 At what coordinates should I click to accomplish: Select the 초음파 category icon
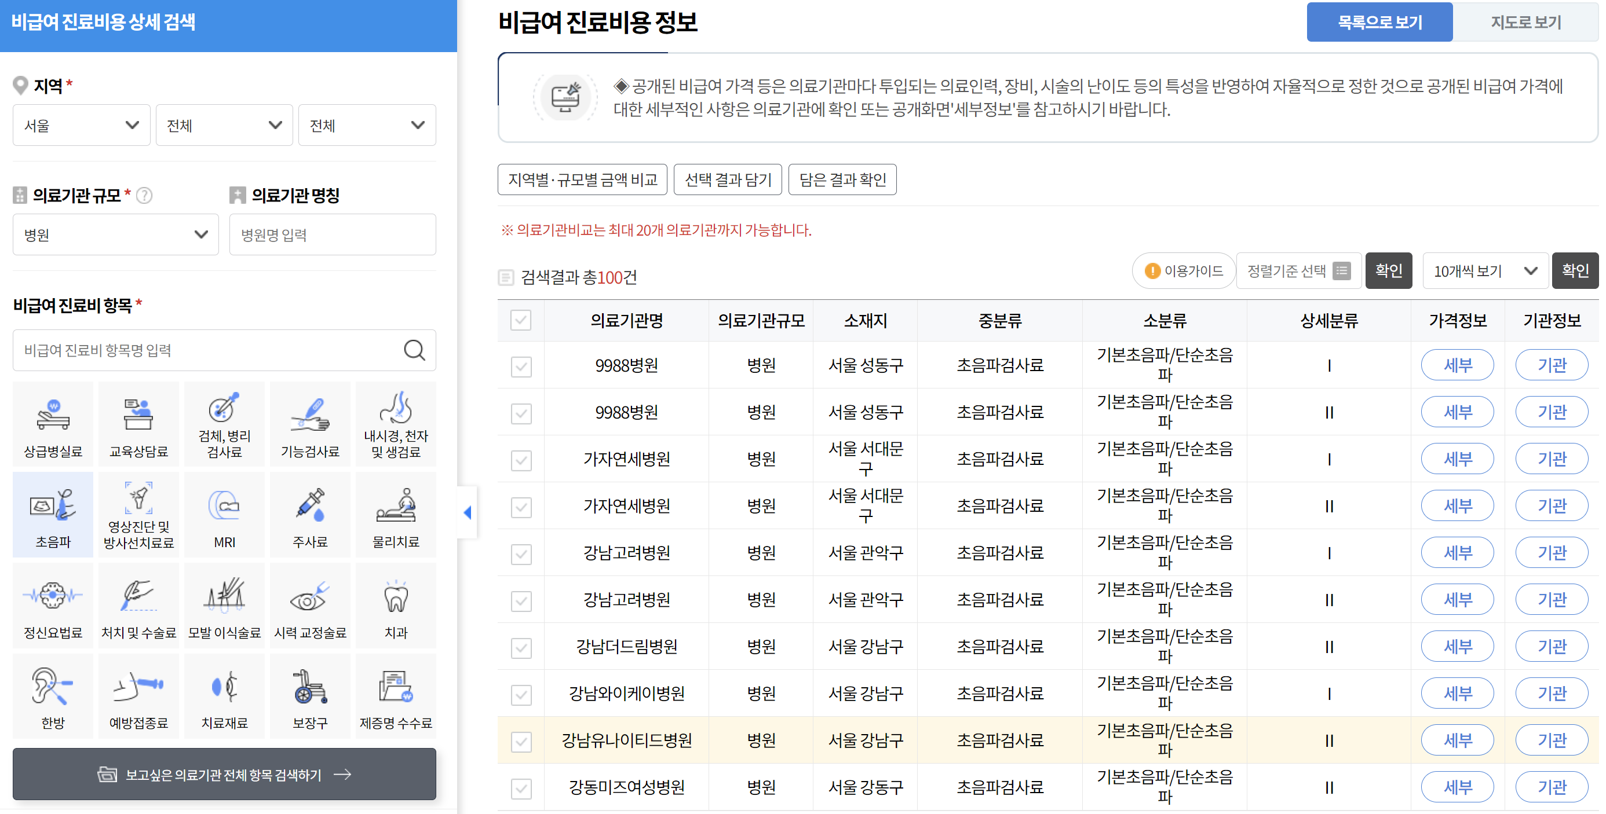[x=52, y=515]
